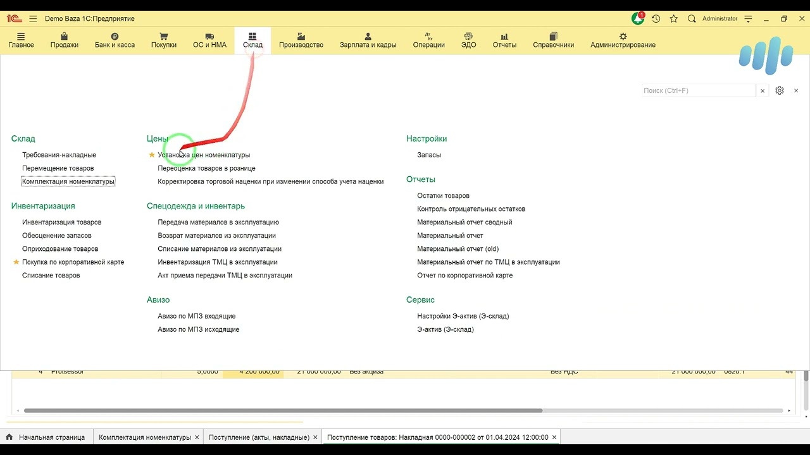Switch to Комплектация номенклатуры tab
Viewport: 810px width, 455px height.
[144, 437]
